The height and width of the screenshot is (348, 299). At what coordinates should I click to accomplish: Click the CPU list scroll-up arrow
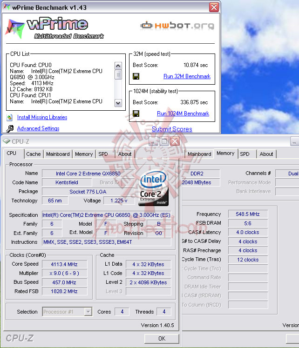pyautogui.click(x=118, y=66)
